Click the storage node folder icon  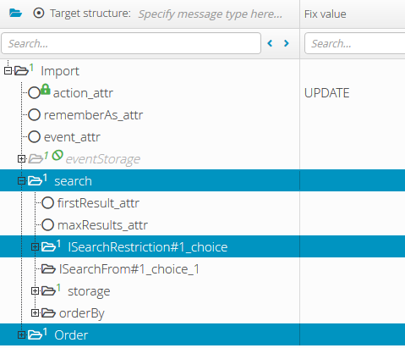coord(48,290)
